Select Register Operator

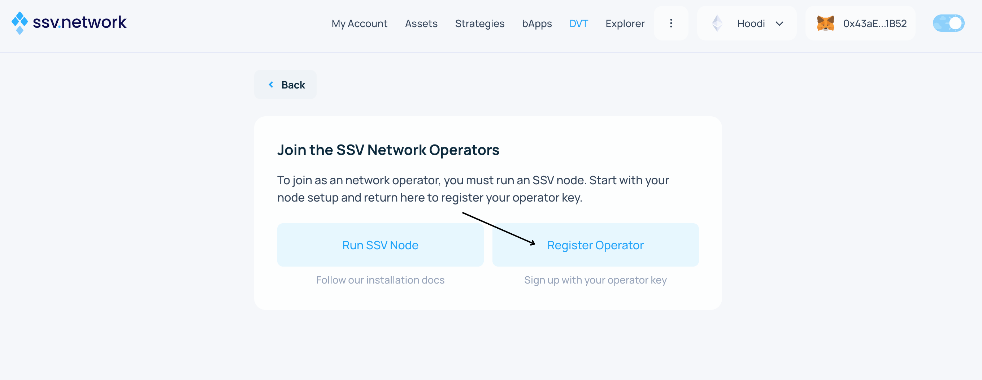(x=595, y=245)
